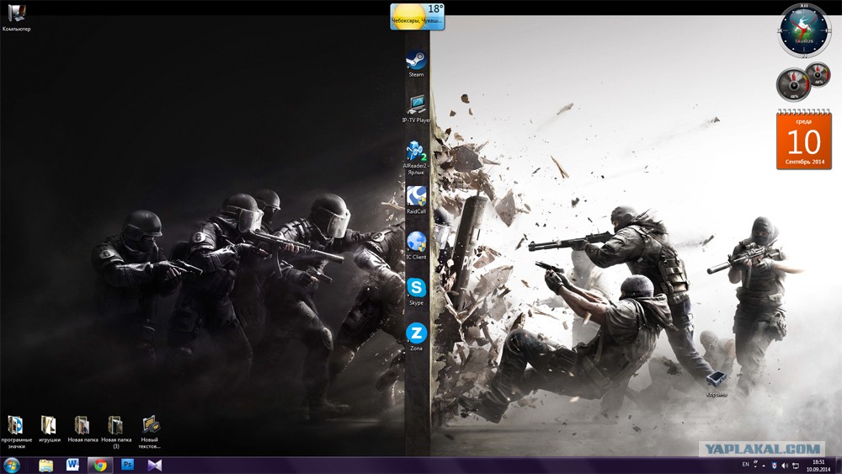Open the Новая папка (3) folder
This screenshot has height=474, width=842.
[116, 432]
